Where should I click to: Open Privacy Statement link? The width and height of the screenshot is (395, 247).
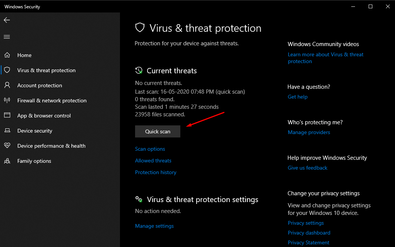point(308,242)
